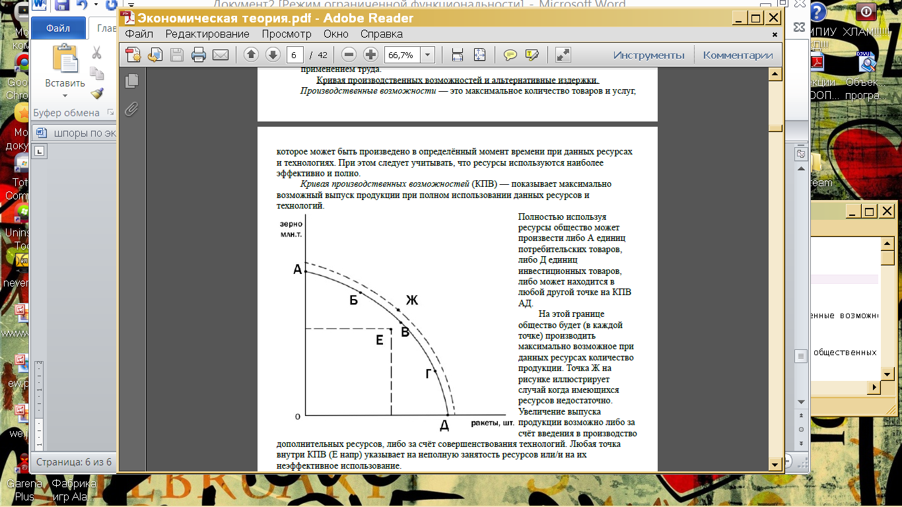Go to next page with down arrow
The width and height of the screenshot is (902, 507).
[x=273, y=55]
